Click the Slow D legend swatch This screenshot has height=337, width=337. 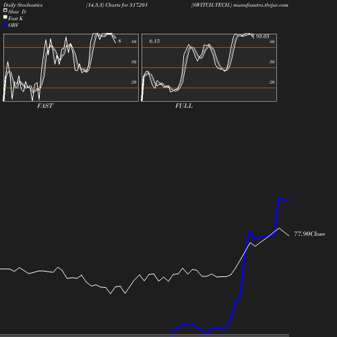5,10
